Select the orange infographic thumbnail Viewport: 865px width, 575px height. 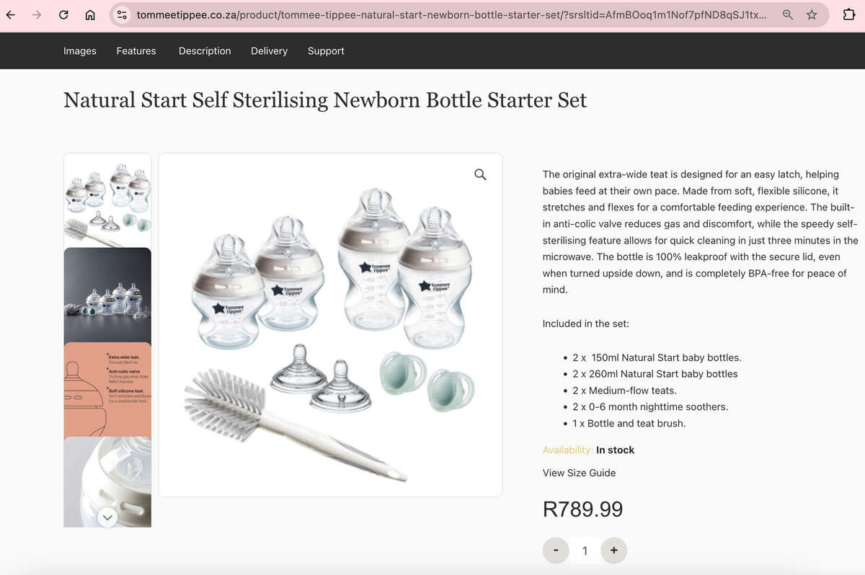coord(107,389)
